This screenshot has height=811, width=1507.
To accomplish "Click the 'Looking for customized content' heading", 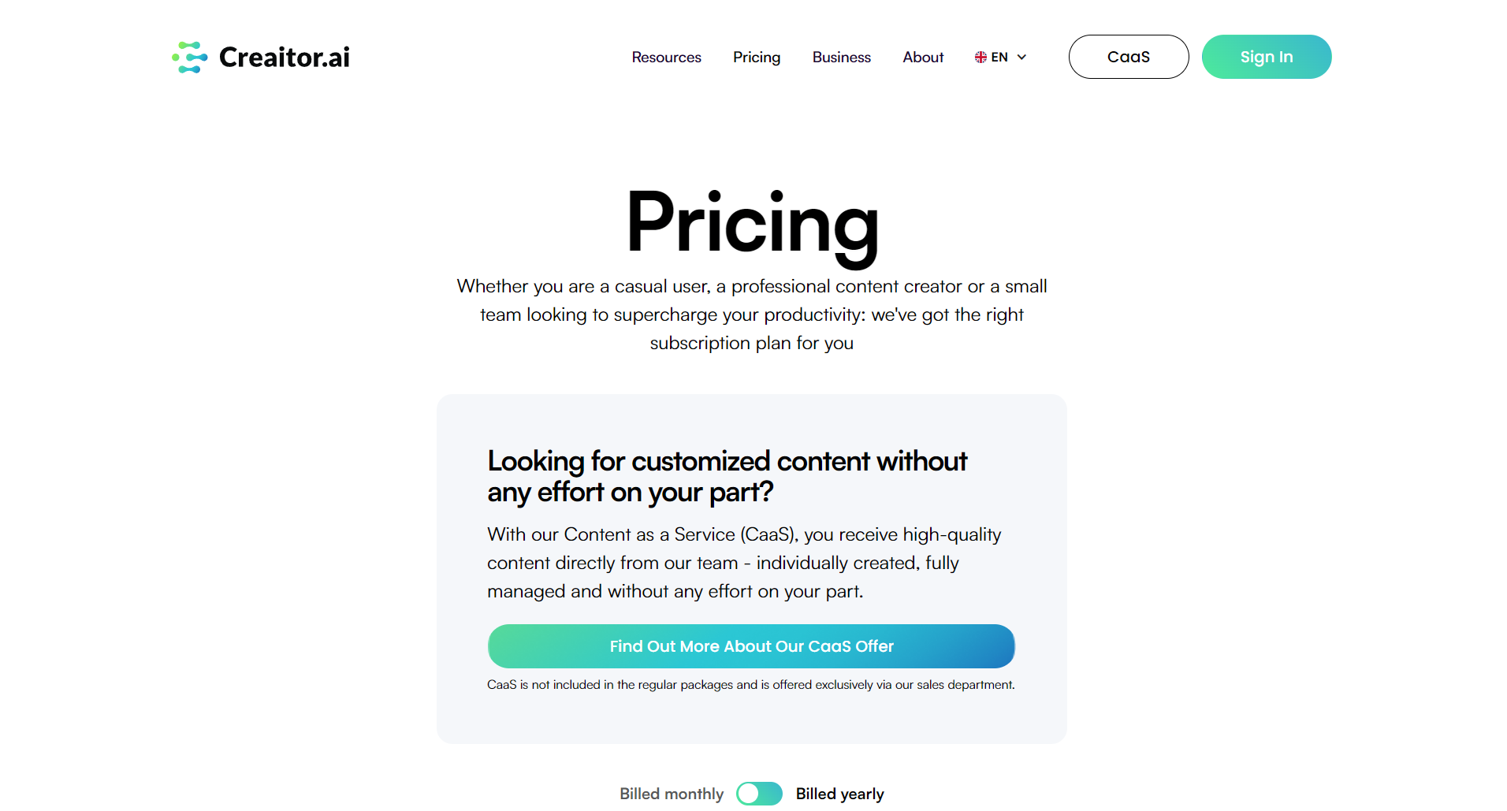I will (727, 476).
